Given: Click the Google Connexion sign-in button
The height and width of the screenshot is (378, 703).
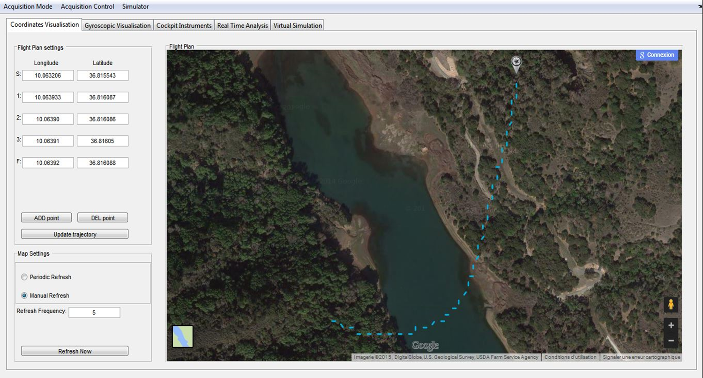Looking at the screenshot, I should point(657,55).
